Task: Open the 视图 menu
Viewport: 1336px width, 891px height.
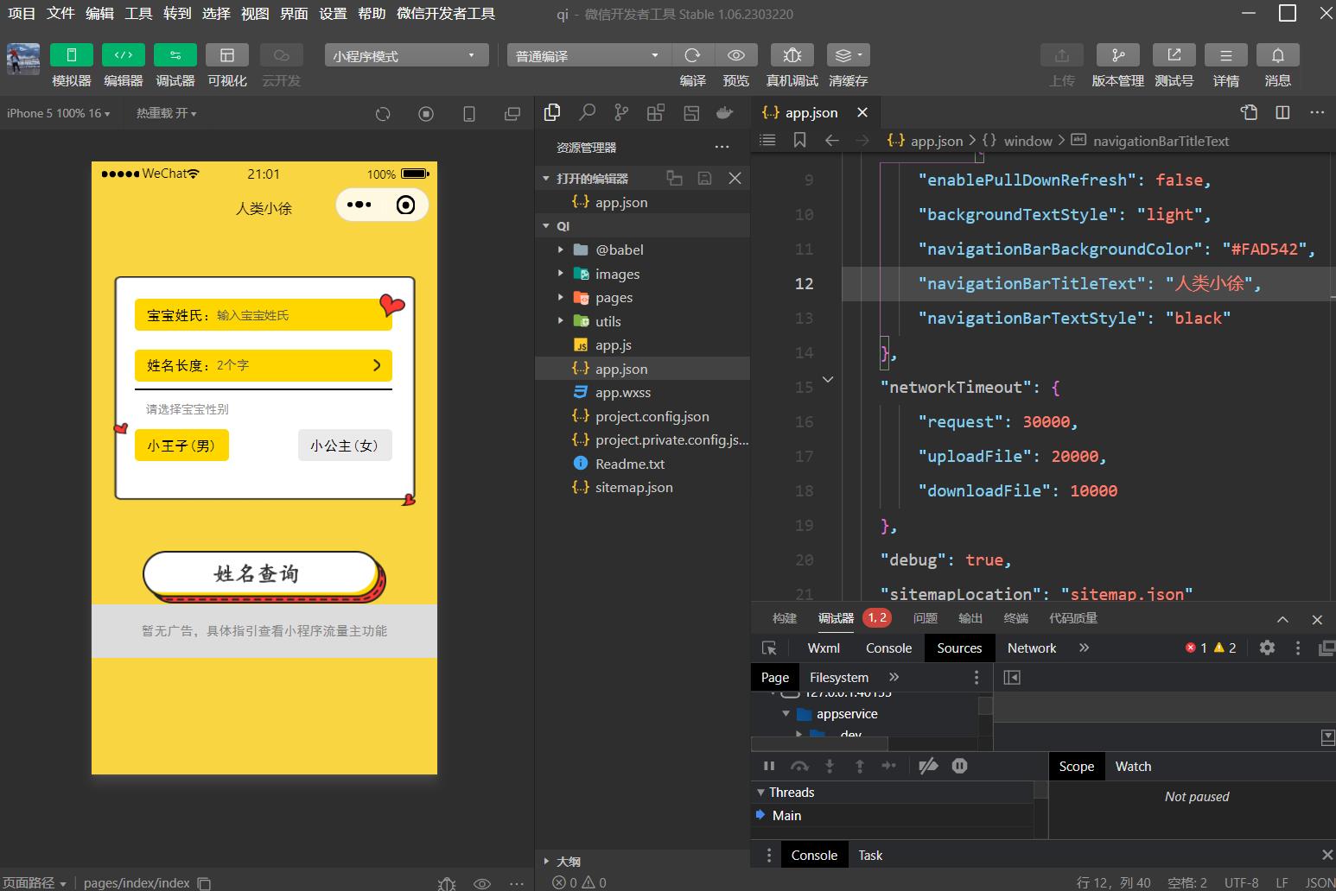Action: pos(255,14)
